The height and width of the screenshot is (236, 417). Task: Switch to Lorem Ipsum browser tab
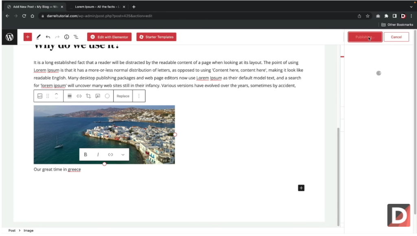tap(97, 7)
